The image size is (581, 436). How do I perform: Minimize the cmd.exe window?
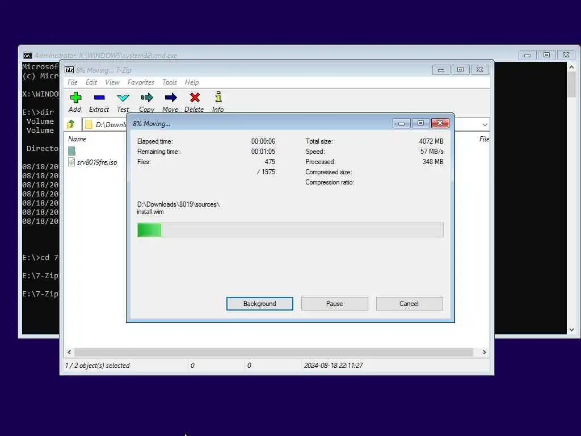(x=527, y=55)
